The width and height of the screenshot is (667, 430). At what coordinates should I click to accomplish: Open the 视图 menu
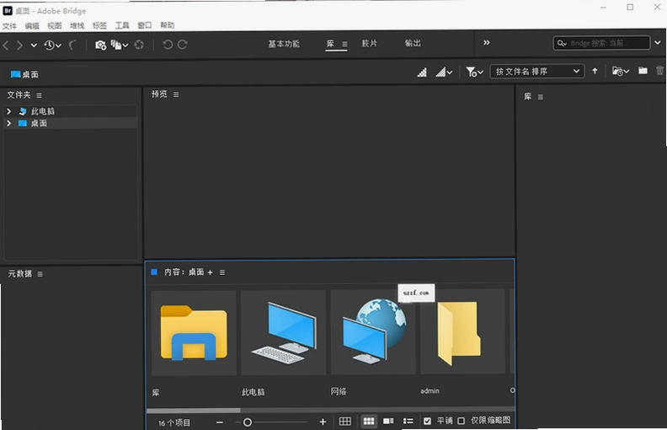(55, 26)
